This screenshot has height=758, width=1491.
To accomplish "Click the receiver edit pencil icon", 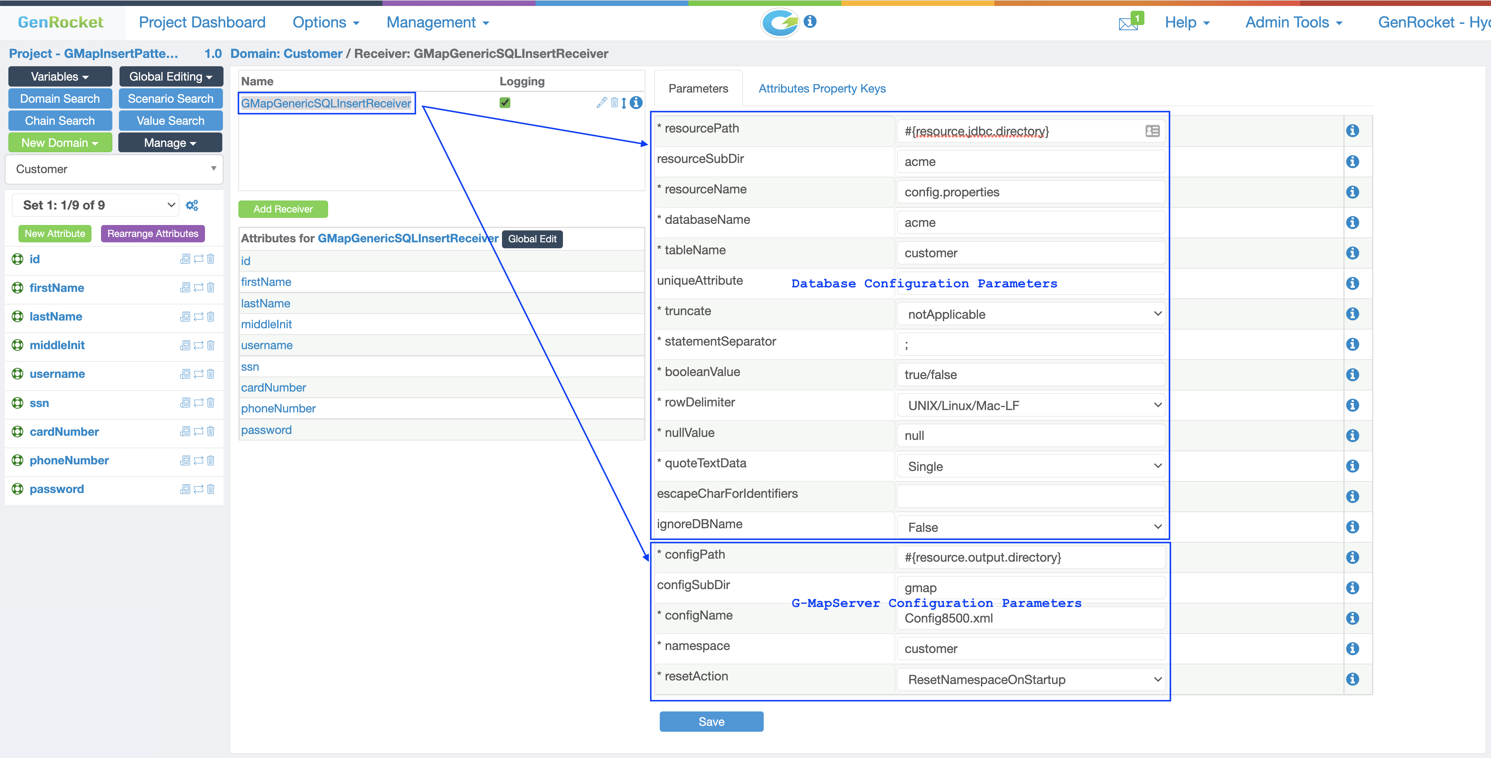I will click(602, 102).
